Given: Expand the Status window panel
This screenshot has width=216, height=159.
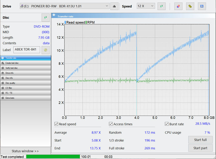Looking at the screenshot, I should point(25,151).
